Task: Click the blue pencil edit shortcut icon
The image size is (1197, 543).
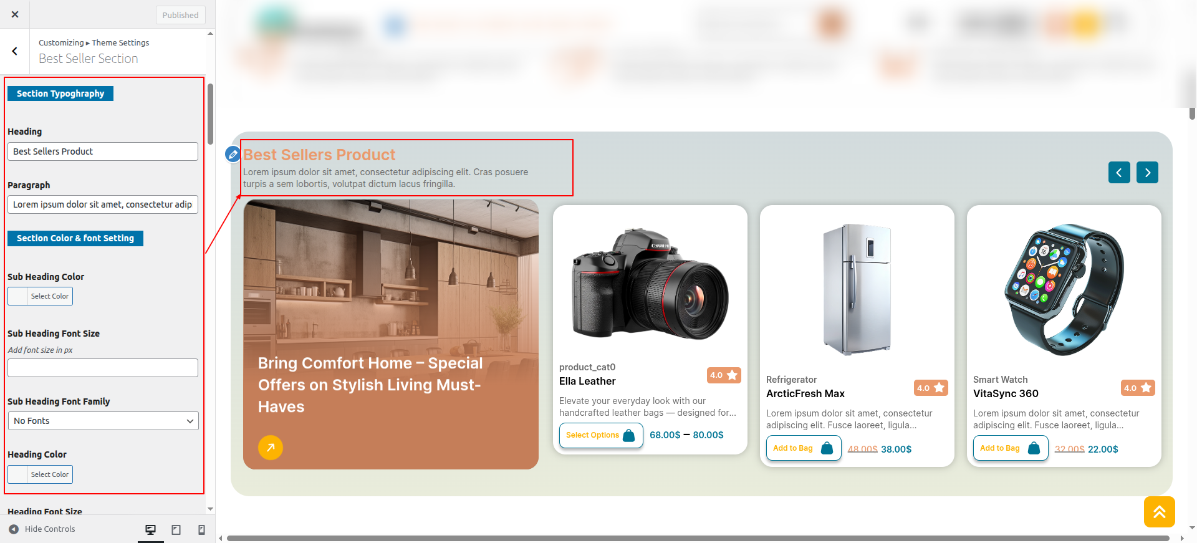Action: pos(233,154)
